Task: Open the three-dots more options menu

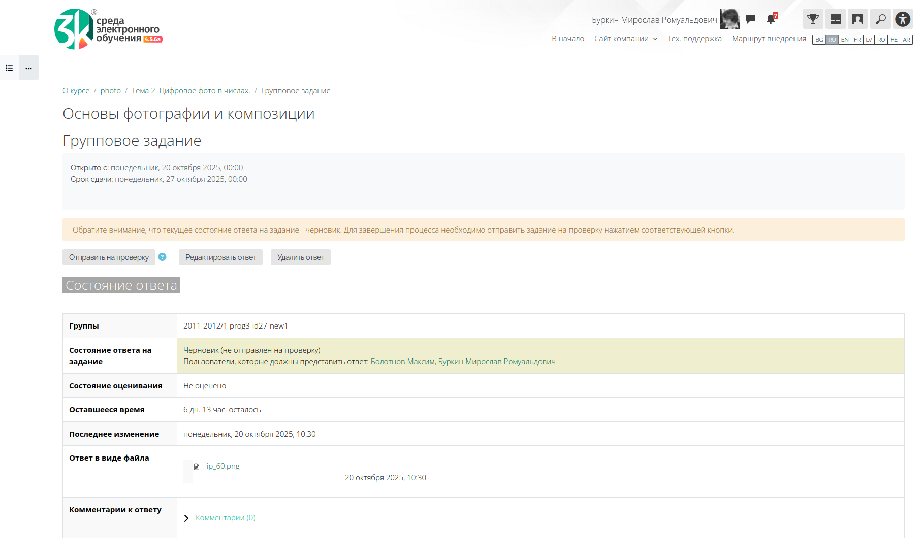Action: pyautogui.click(x=29, y=68)
